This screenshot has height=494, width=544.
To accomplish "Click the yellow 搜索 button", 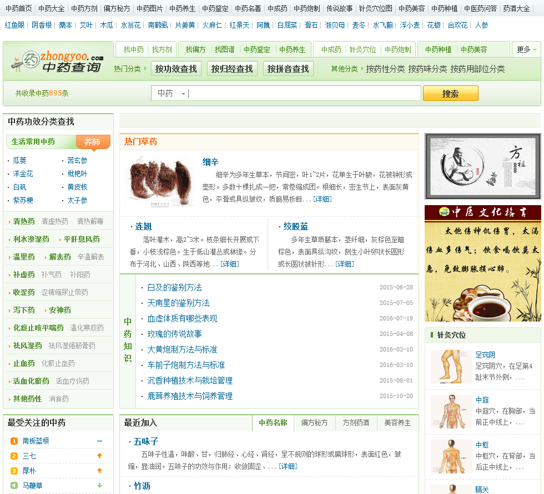I will point(450,94).
